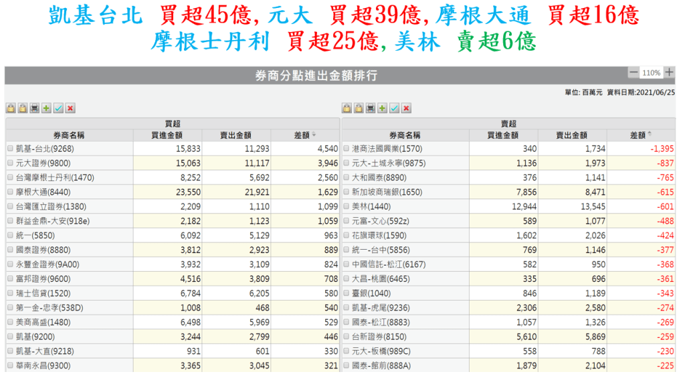Screen dimensions: 685x380
Task: Select the 台灣摩根士丹利(1470) row checkbox
Action: [10, 178]
